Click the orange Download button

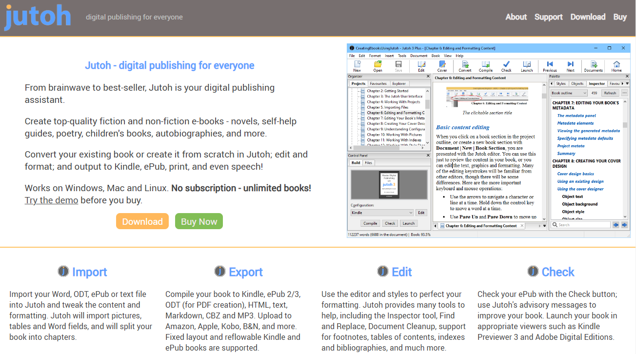[x=142, y=221]
